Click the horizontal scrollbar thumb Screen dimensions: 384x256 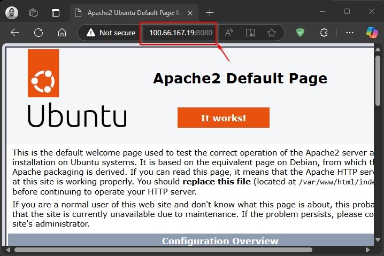[163, 250]
